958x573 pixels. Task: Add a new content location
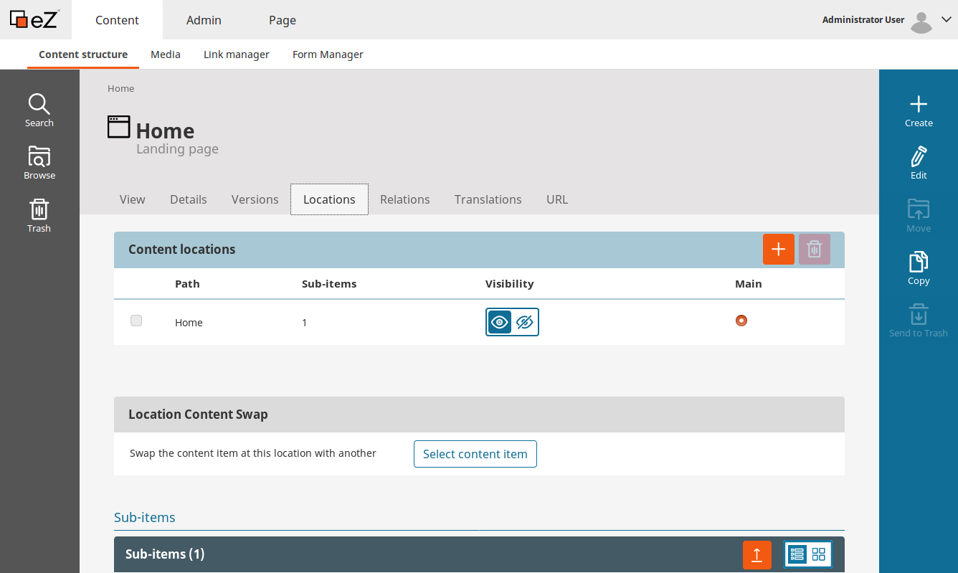tap(779, 249)
